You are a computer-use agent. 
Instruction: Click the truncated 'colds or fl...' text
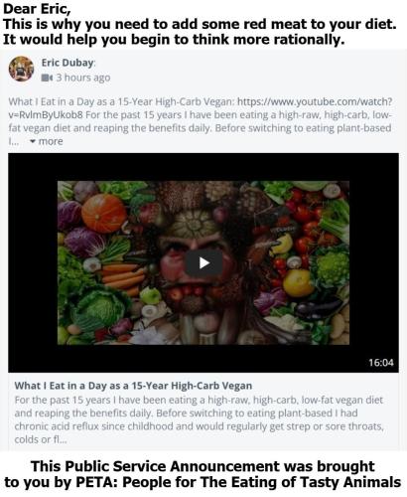click(41, 439)
